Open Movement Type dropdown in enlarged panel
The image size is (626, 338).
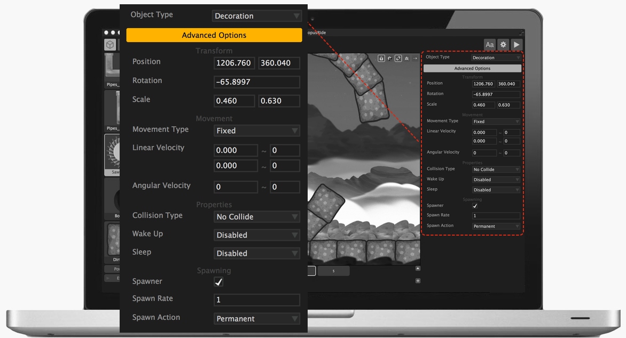(x=257, y=131)
